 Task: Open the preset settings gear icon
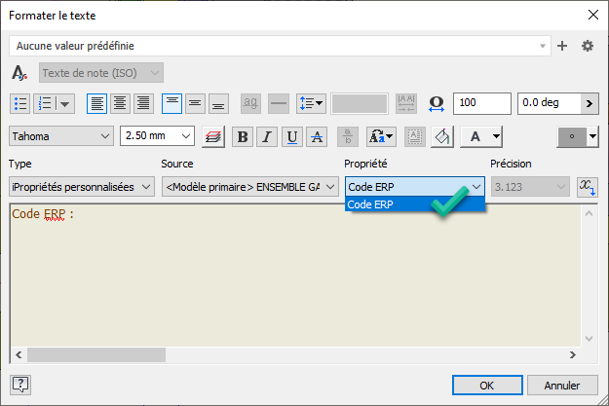coord(587,46)
